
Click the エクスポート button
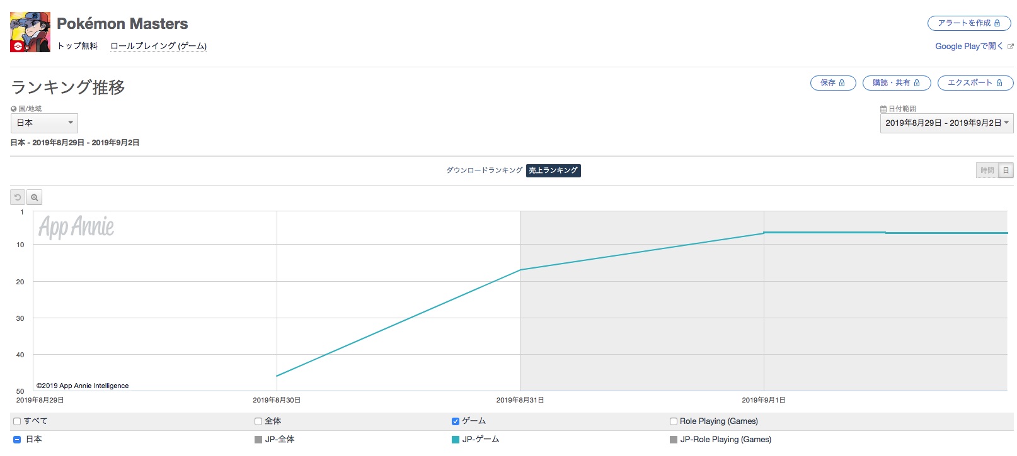click(975, 83)
